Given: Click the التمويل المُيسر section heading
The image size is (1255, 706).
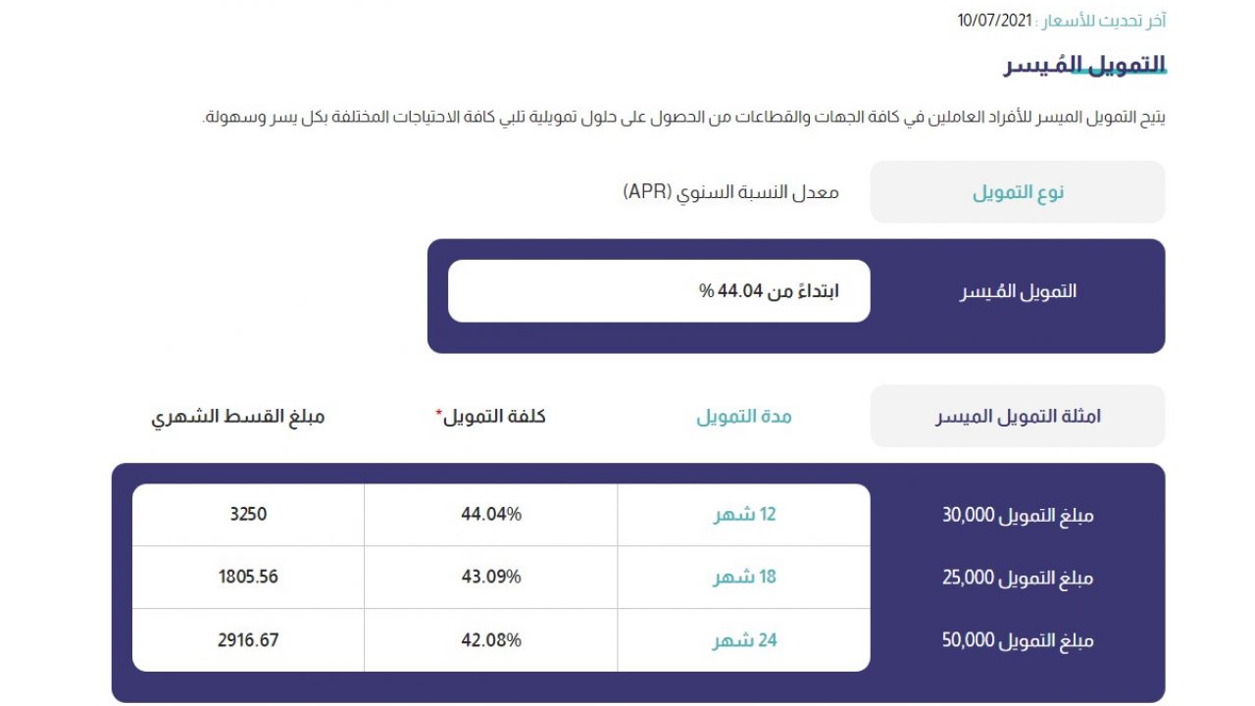Looking at the screenshot, I should (1084, 66).
